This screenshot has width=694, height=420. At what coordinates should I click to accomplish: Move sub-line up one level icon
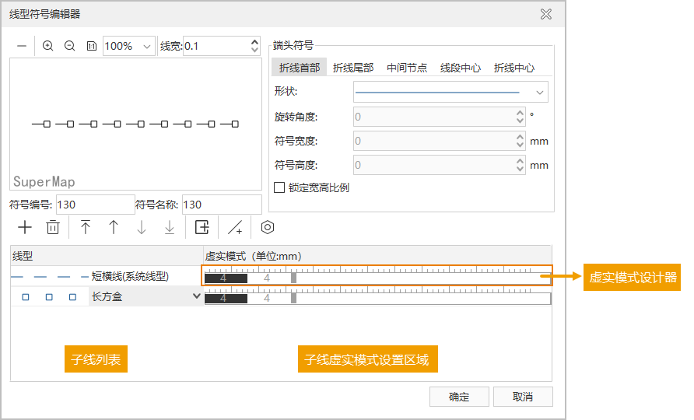point(114,227)
